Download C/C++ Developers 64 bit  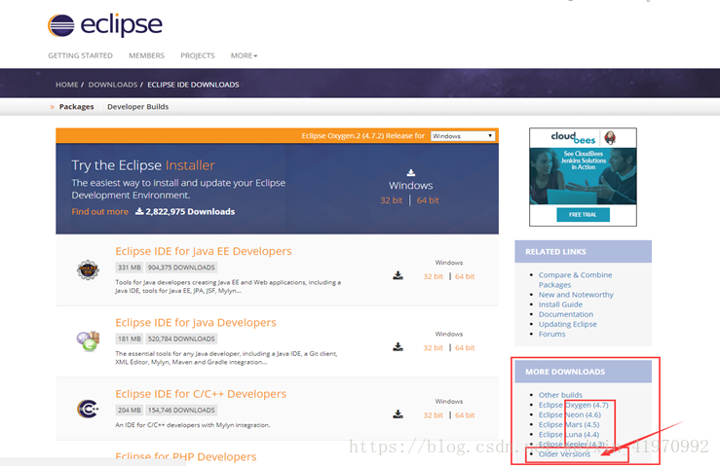[x=465, y=415]
